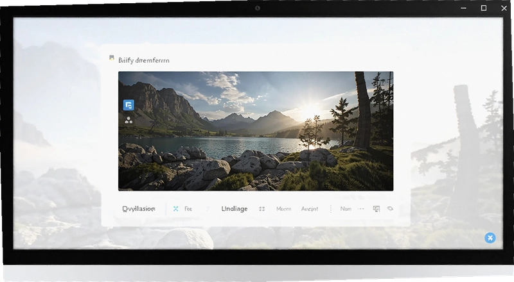Click the people icon on the photo
514x282 pixels.
pyautogui.click(x=128, y=120)
